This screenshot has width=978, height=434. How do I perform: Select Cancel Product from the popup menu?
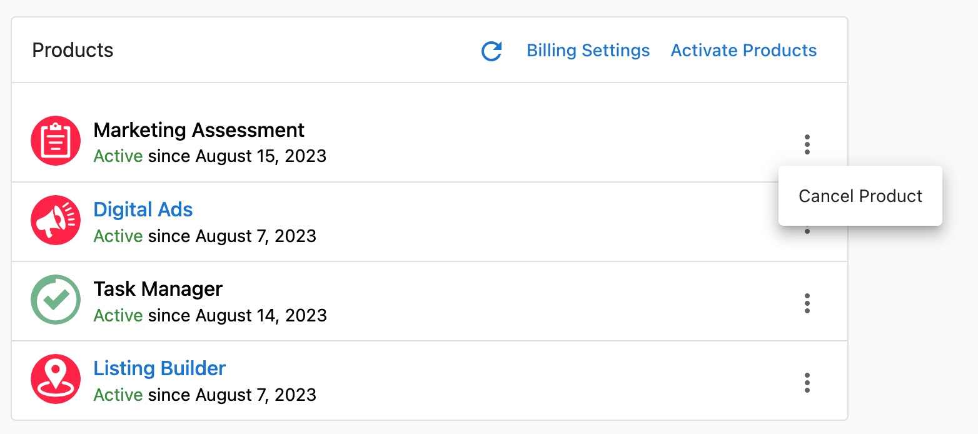click(x=860, y=196)
